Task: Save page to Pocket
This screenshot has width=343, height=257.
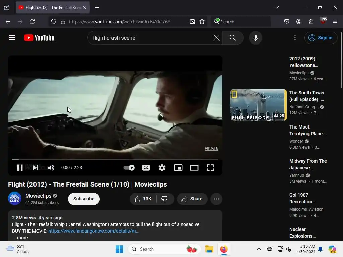Action: [x=287, y=21]
